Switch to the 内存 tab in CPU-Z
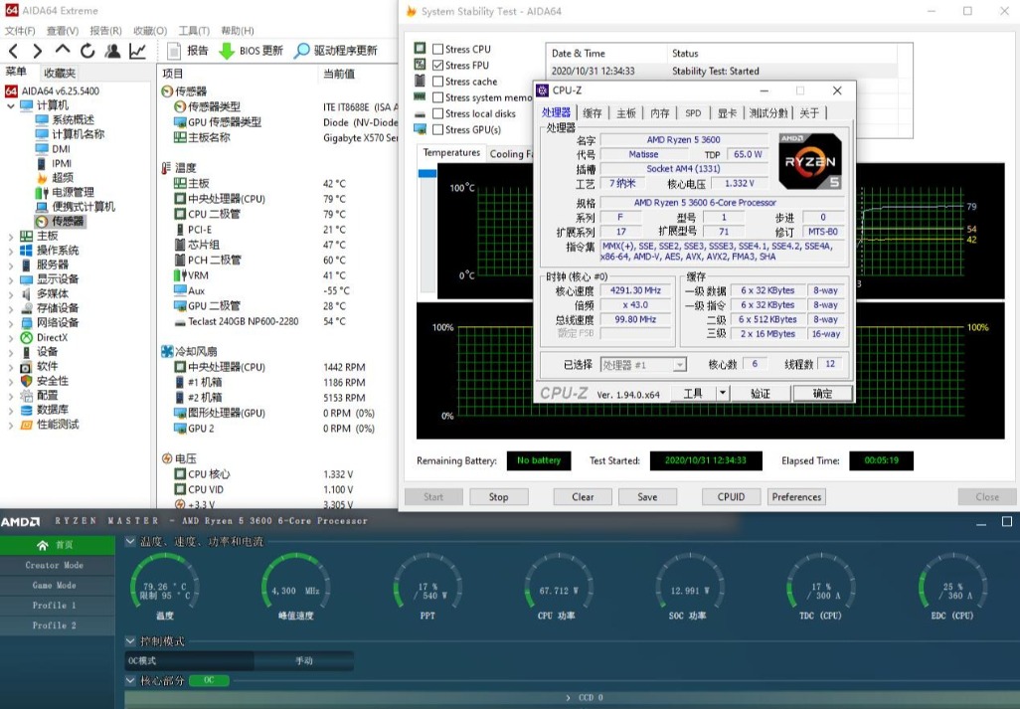 pyautogui.click(x=659, y=113)
